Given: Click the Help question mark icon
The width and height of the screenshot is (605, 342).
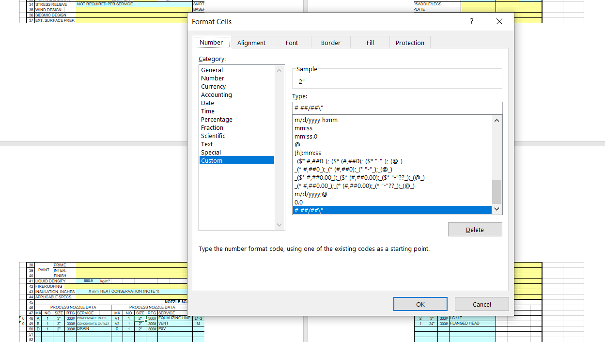Looking at the screenshot, I should 471,21.
